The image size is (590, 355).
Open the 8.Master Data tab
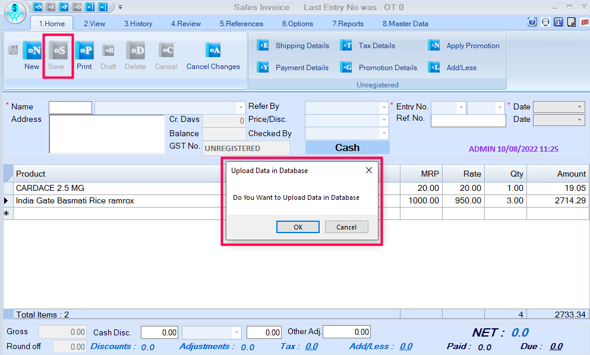[405, 24]
